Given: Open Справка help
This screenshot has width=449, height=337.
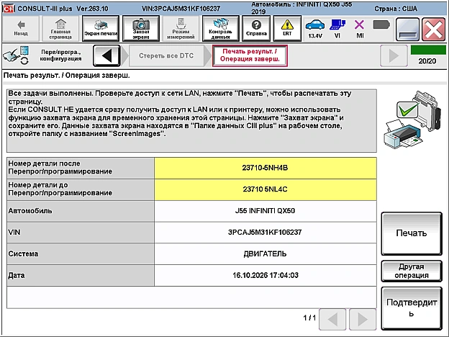Looking at the screenshot, I should 256,28.
